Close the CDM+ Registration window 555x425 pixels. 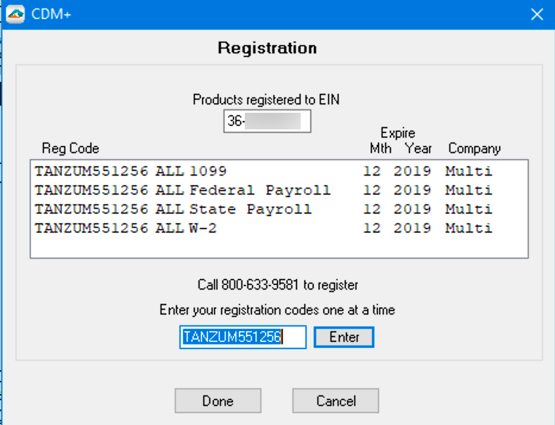pos(537,15)
